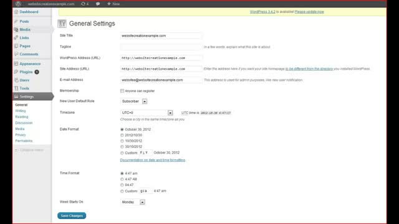Go to Reading settings submenu

click(22, 117)
